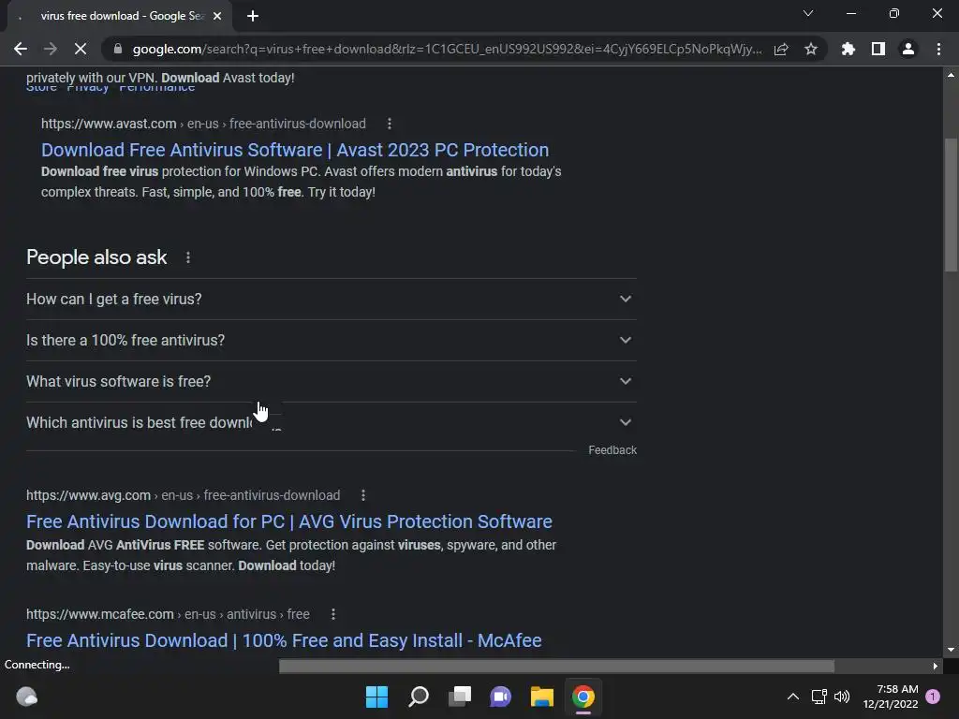
Task: Open the clock showing 7:58 AM
Action: (x=891, y=697)
